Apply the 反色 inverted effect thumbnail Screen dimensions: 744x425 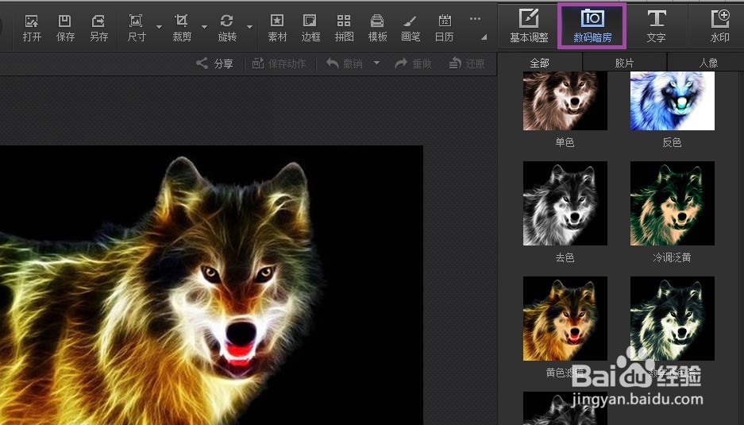tap(673, 101)
